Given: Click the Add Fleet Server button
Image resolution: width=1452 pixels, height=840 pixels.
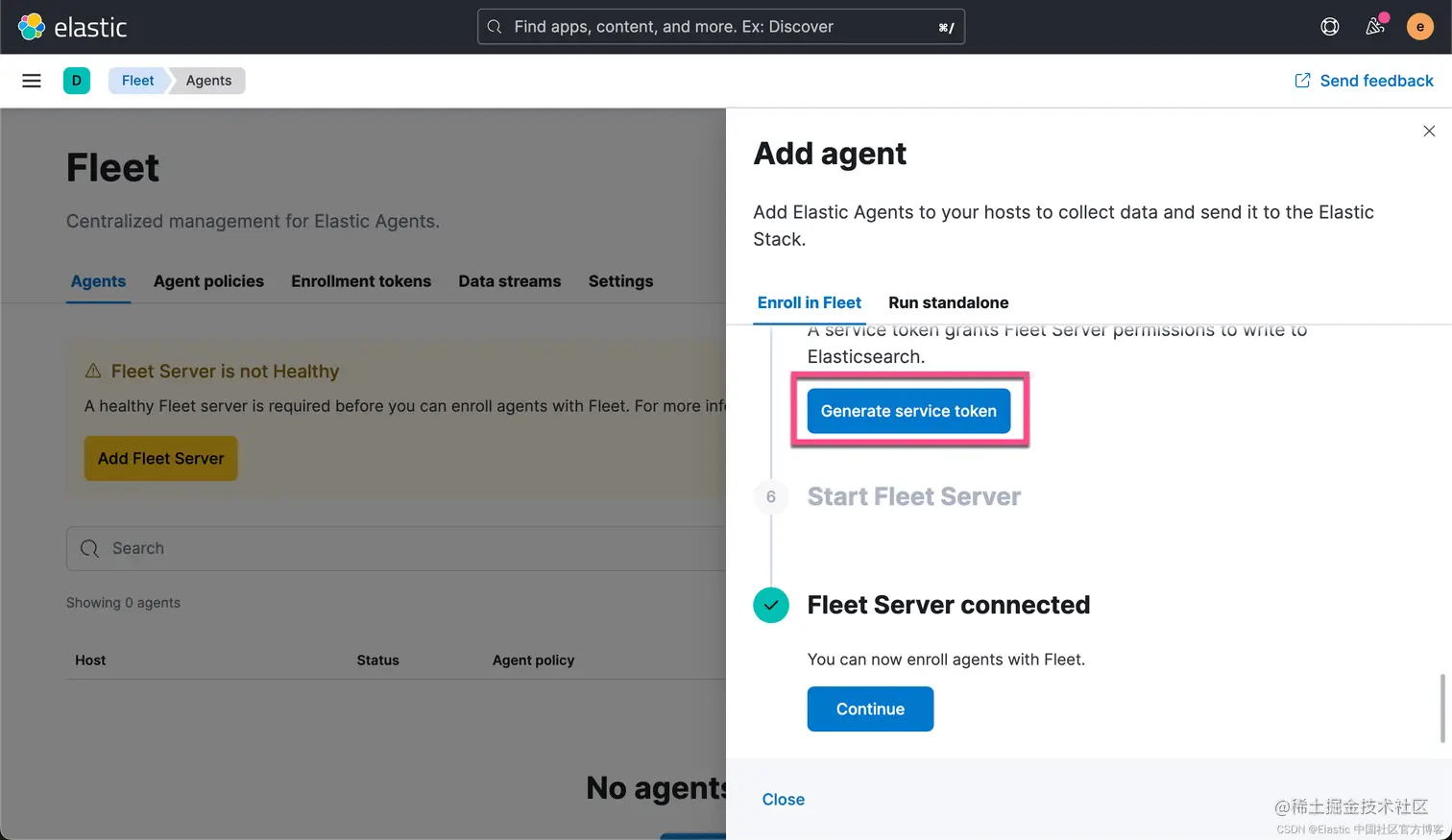Looking at the screenshot, I should pos(160,459).
